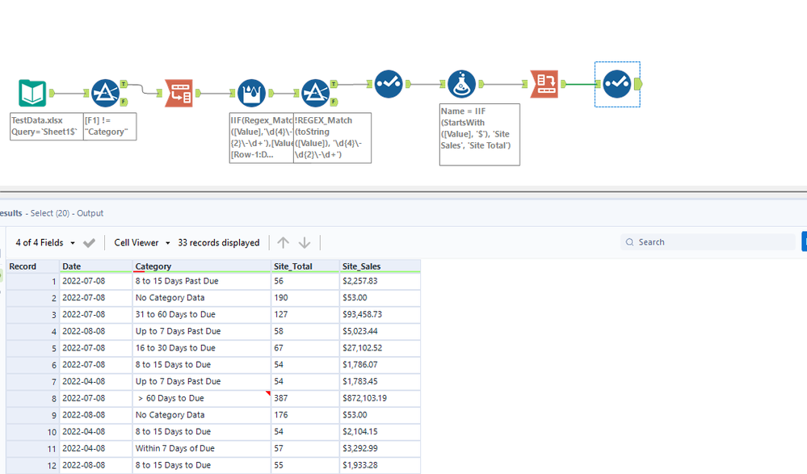Click the checkmark icon beside field count
Image resolution: width=807 pixels, height=474 pixels.
[x=89, y=242]
